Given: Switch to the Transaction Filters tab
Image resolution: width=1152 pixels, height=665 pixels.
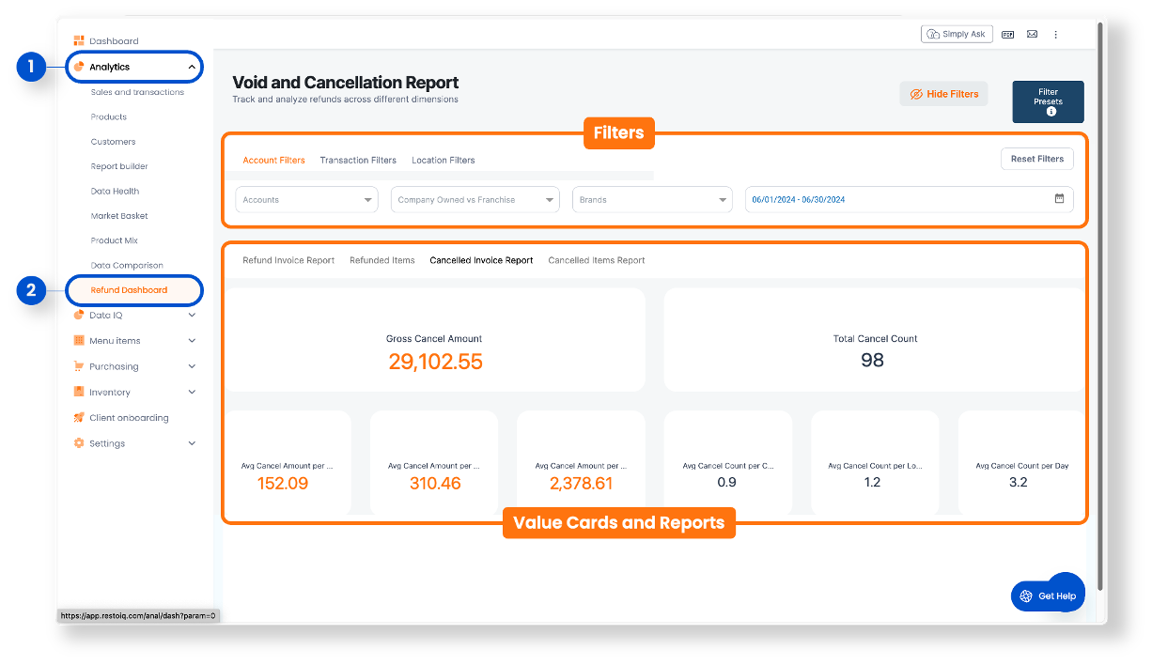Looking at the screenshot, I should (358, 160).
